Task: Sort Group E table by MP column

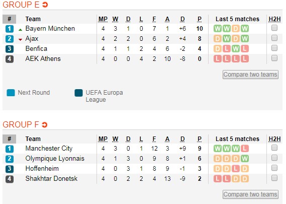Action: (103, 19)
